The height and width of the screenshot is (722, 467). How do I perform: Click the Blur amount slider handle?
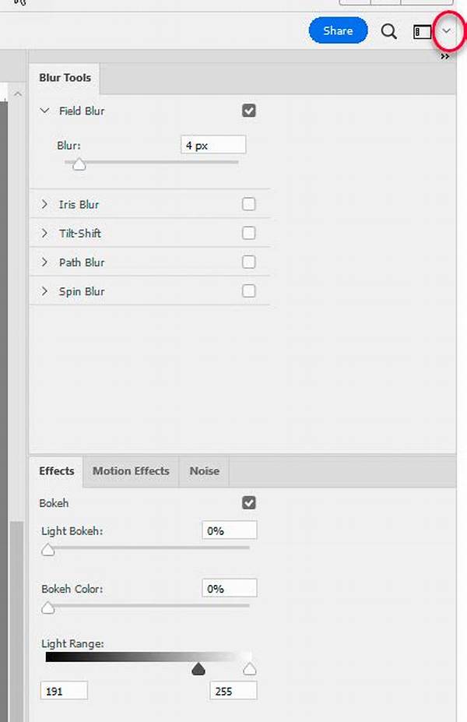tap(79, 164)
